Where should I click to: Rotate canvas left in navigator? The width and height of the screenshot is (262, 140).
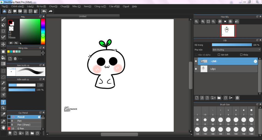pyautogui.click(x=220, y=21)
